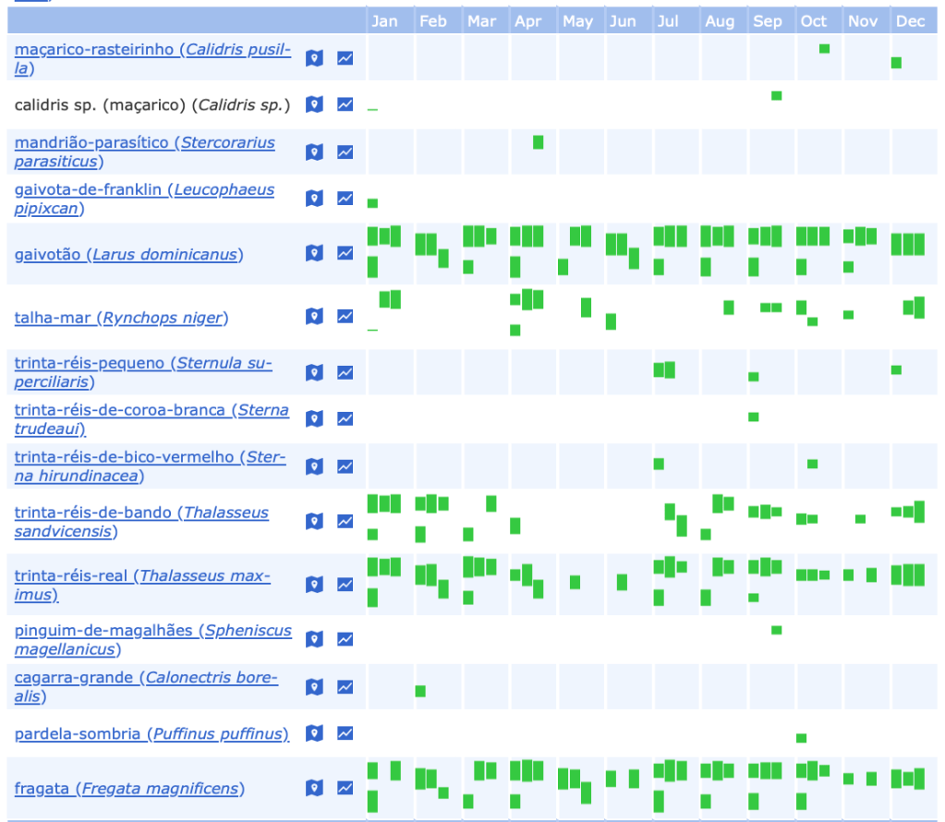Show line graph for pardela-sombria
This screenshot has width=945, height=822.
(345, 733)
